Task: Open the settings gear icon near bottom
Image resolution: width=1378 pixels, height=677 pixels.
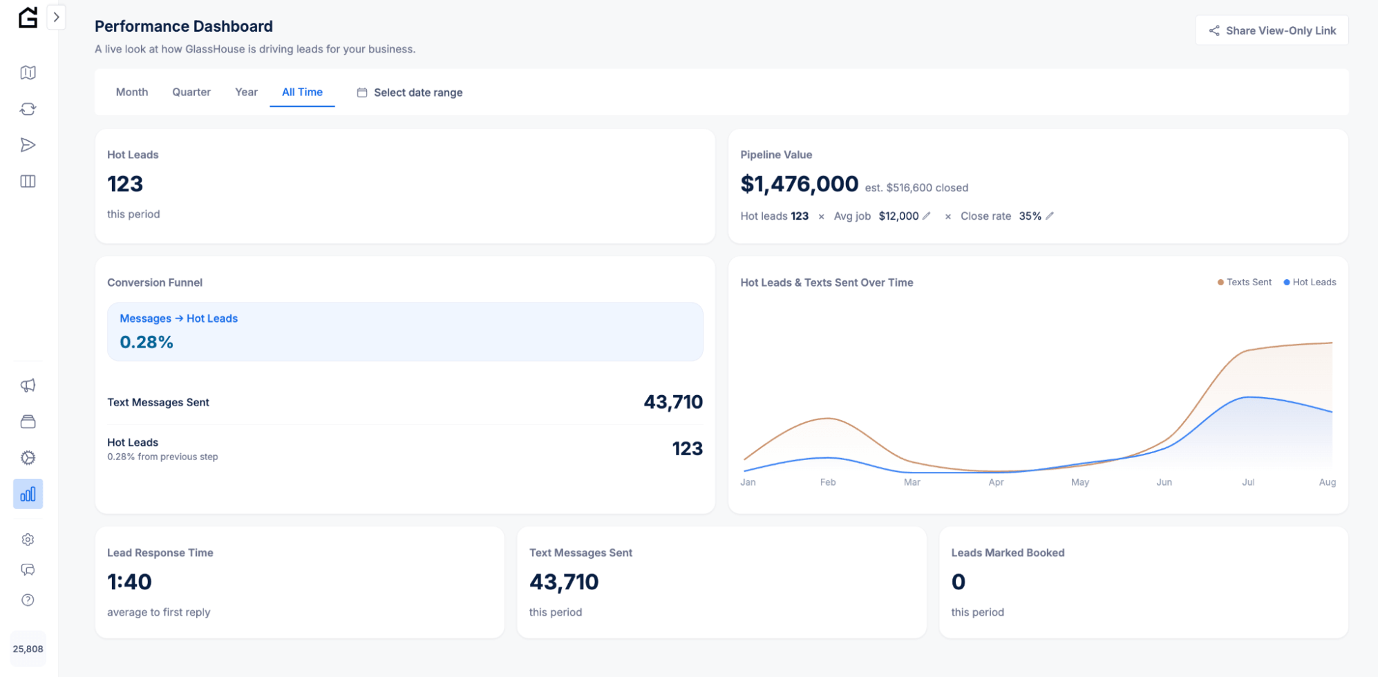Action: 28,540
